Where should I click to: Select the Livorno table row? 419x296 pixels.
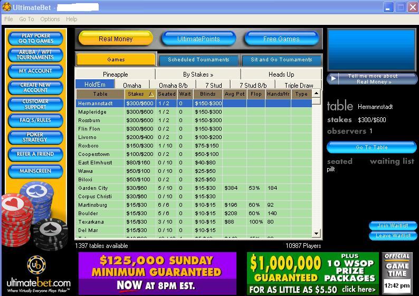point(194,137)
